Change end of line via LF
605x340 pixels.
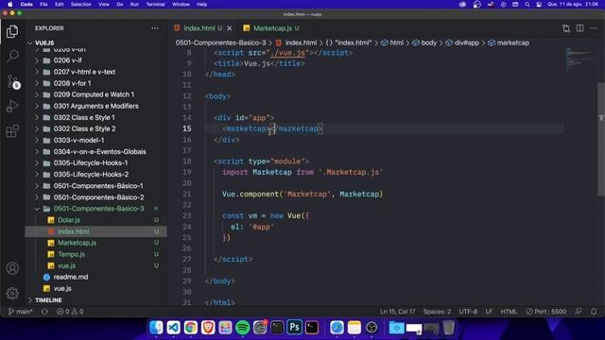489,312
